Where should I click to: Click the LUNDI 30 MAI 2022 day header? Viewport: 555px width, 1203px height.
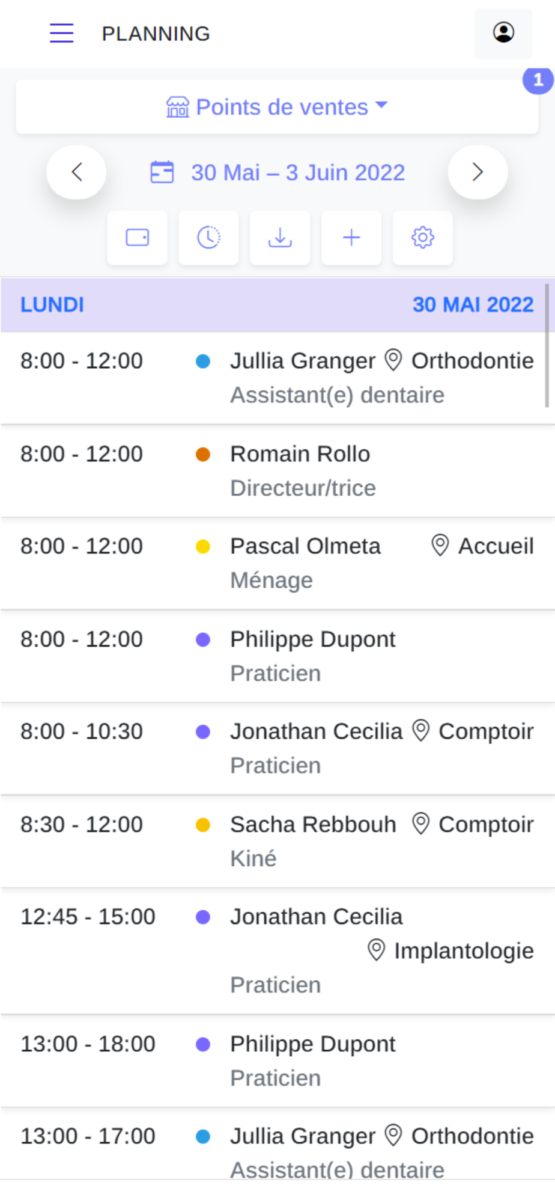[277, 305]
